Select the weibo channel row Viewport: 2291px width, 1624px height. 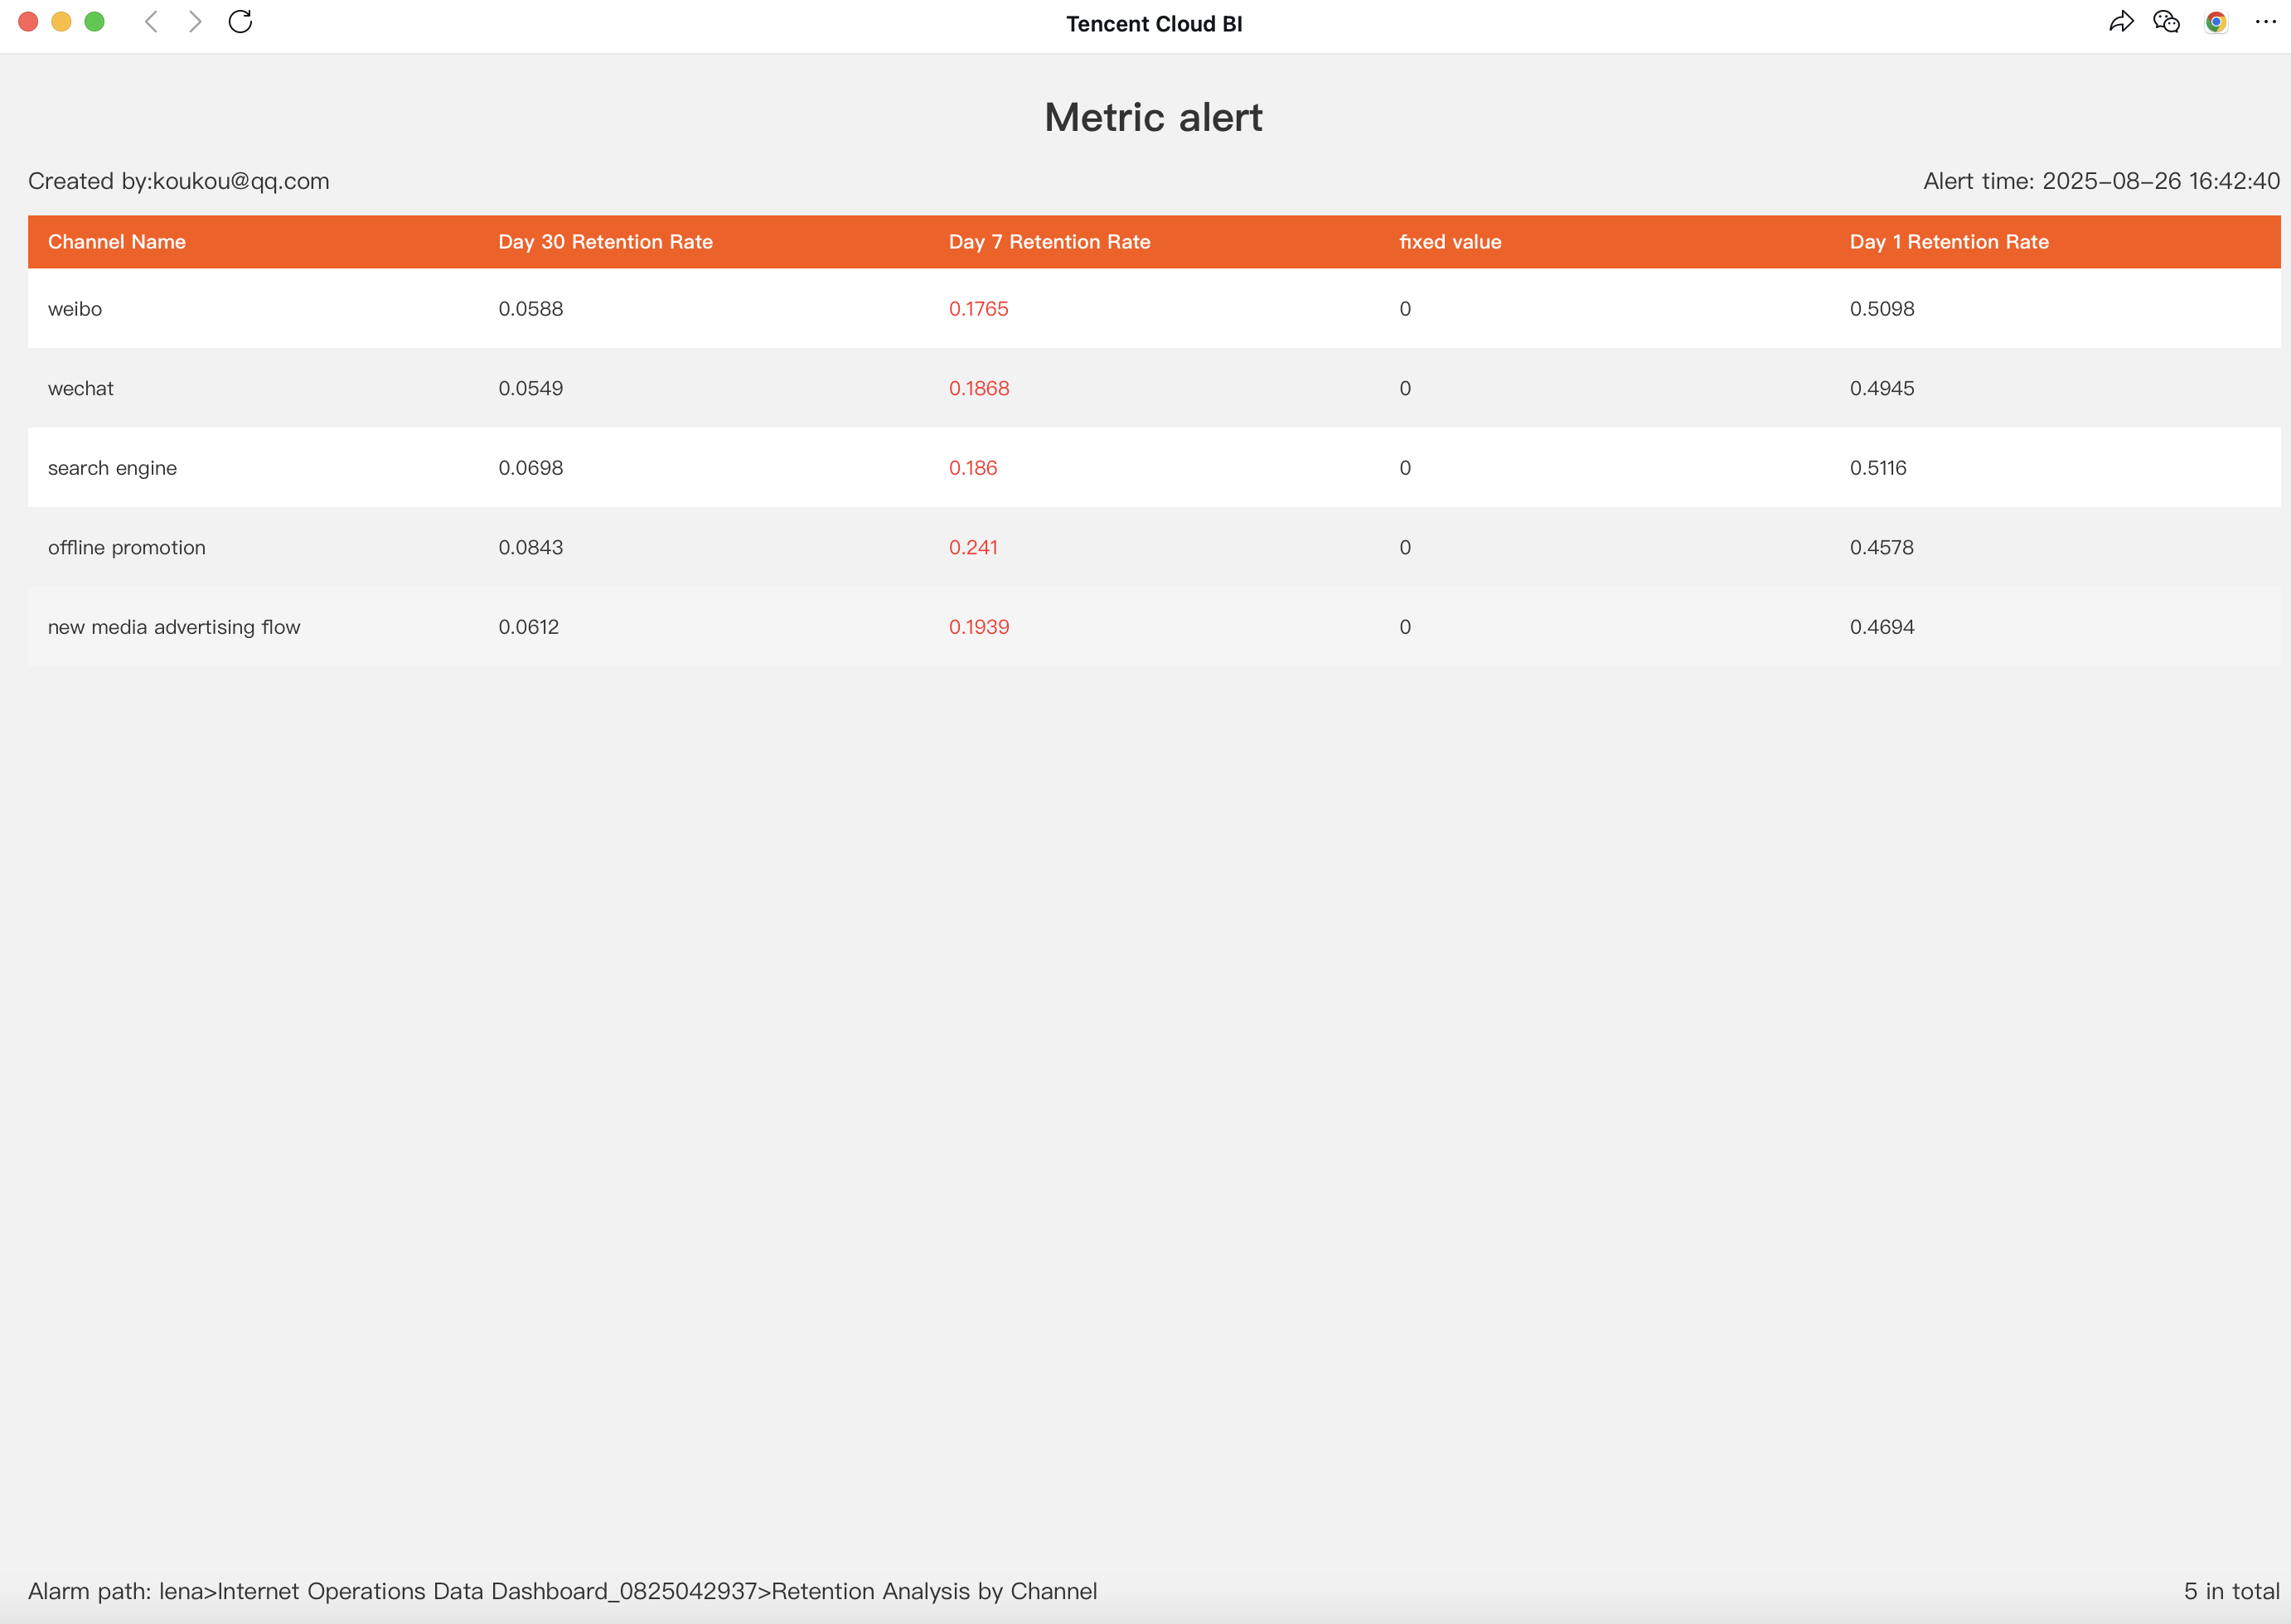[x=75, y=309]
